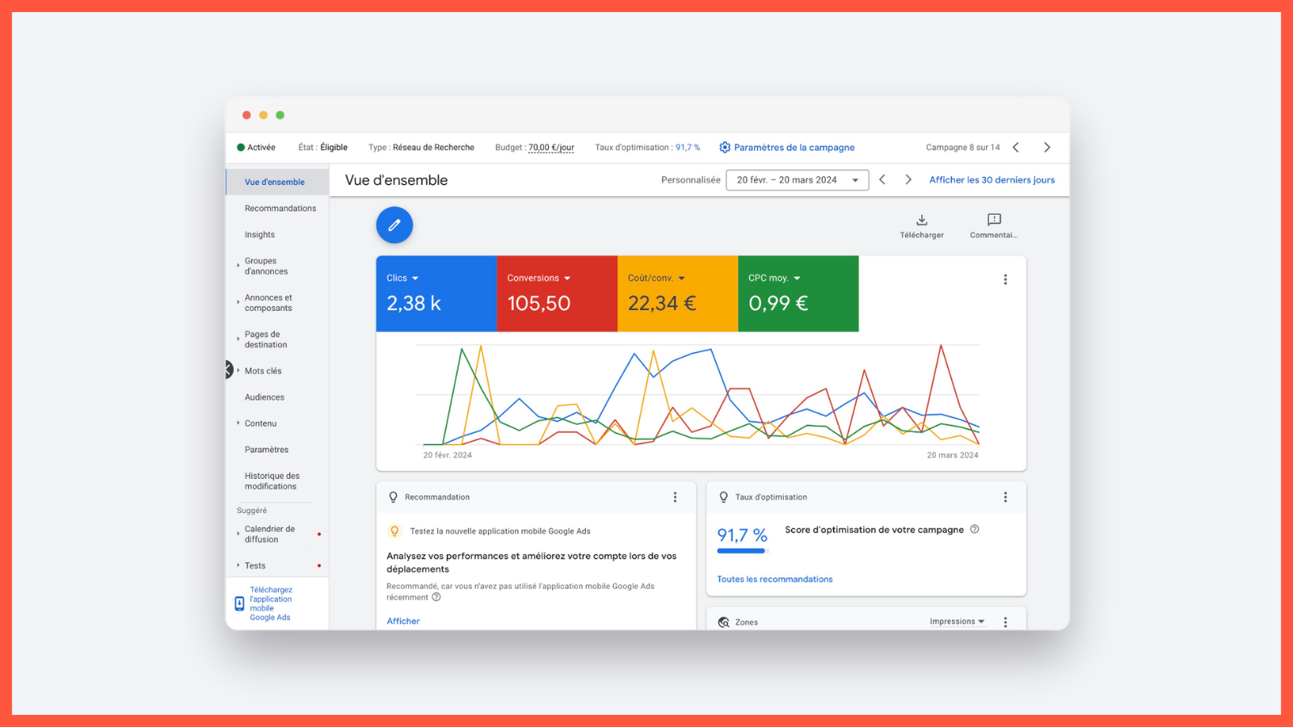
Task: Click 'État : Éligible' status text
Action: point(322,147)
